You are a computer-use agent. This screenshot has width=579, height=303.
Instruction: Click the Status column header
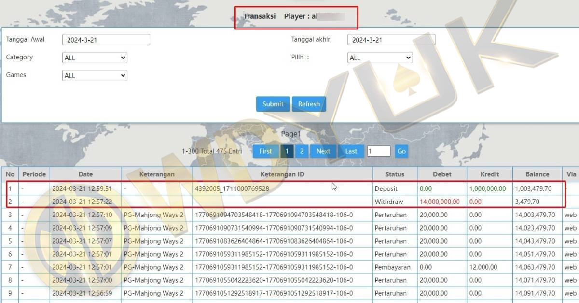(x=395, y=174)
